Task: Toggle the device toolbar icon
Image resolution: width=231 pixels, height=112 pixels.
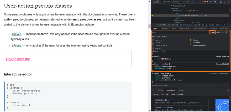Action: tap(158, 2)
